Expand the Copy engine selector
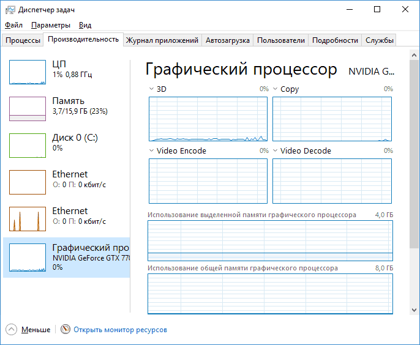 pos(275,89)
